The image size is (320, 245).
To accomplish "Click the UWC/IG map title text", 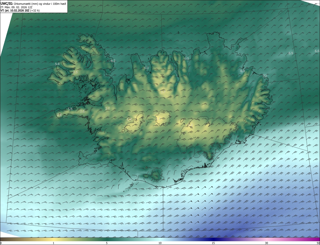I will tap(33, 4).
